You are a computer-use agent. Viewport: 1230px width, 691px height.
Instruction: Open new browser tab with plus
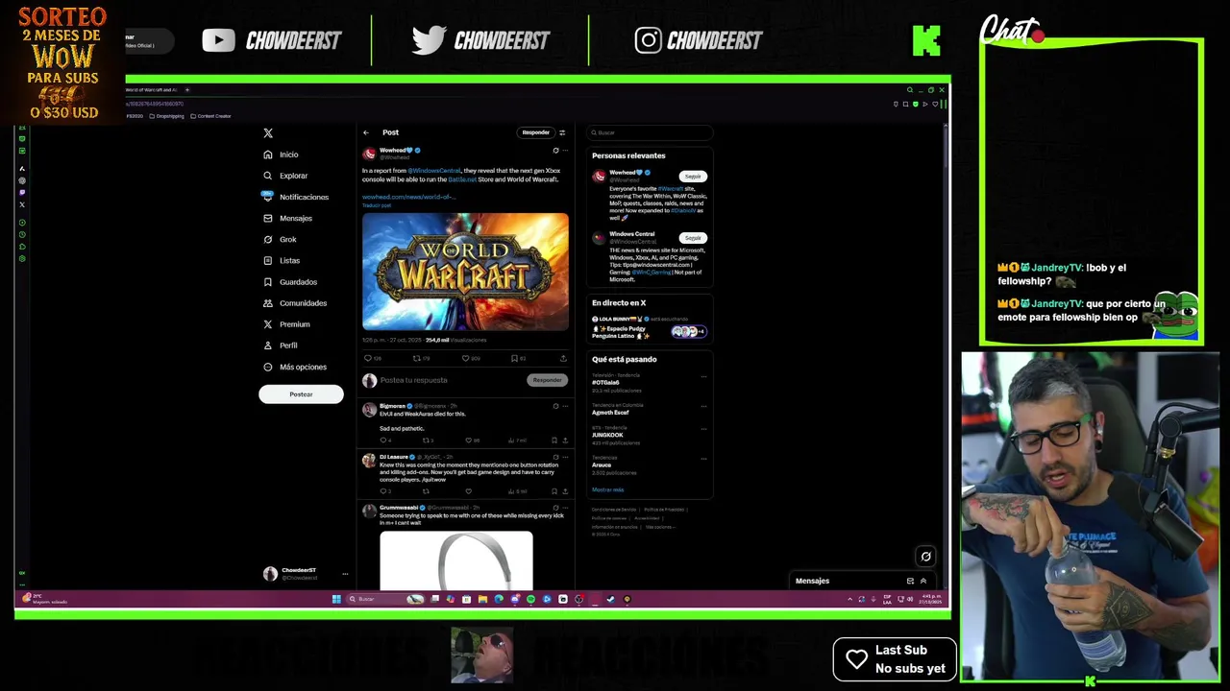click(x=187, y=89)
